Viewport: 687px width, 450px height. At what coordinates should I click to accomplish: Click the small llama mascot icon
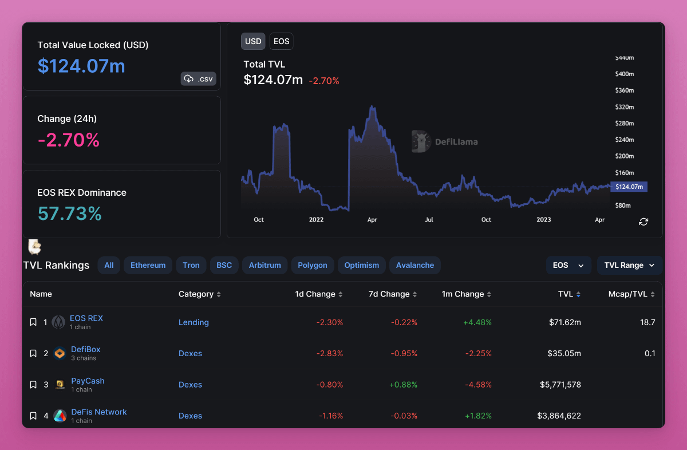click(35, 247)
